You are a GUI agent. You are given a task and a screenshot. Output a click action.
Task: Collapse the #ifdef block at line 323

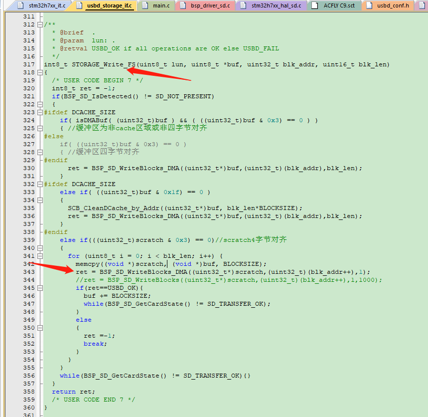click(x=40, y=112)
